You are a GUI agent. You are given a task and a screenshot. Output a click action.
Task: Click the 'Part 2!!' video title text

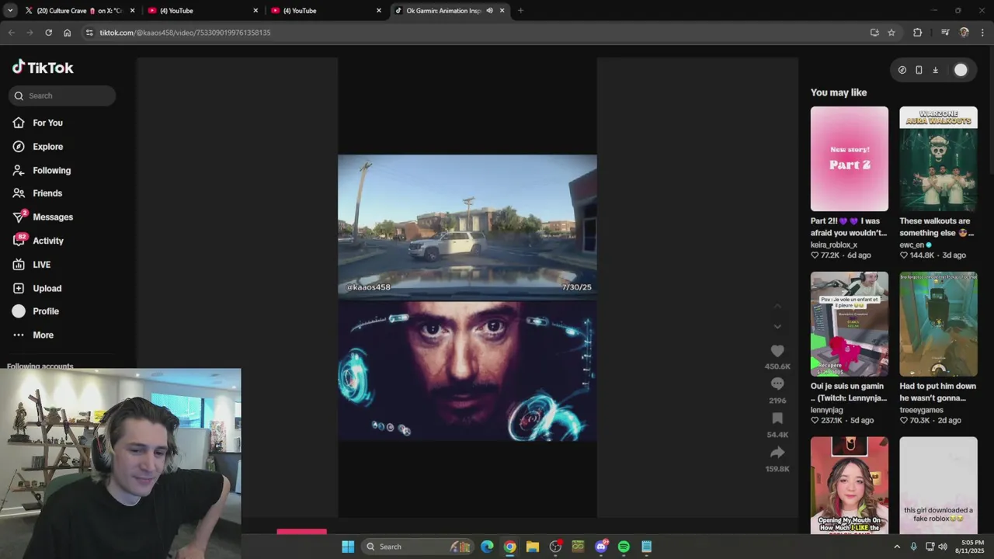point(849,227)
